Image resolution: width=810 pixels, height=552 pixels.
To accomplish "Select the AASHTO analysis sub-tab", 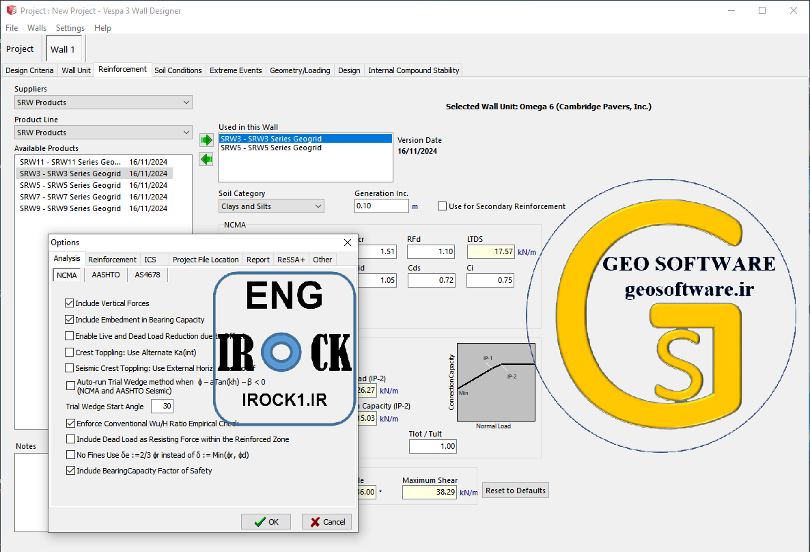I will point(106,275).
